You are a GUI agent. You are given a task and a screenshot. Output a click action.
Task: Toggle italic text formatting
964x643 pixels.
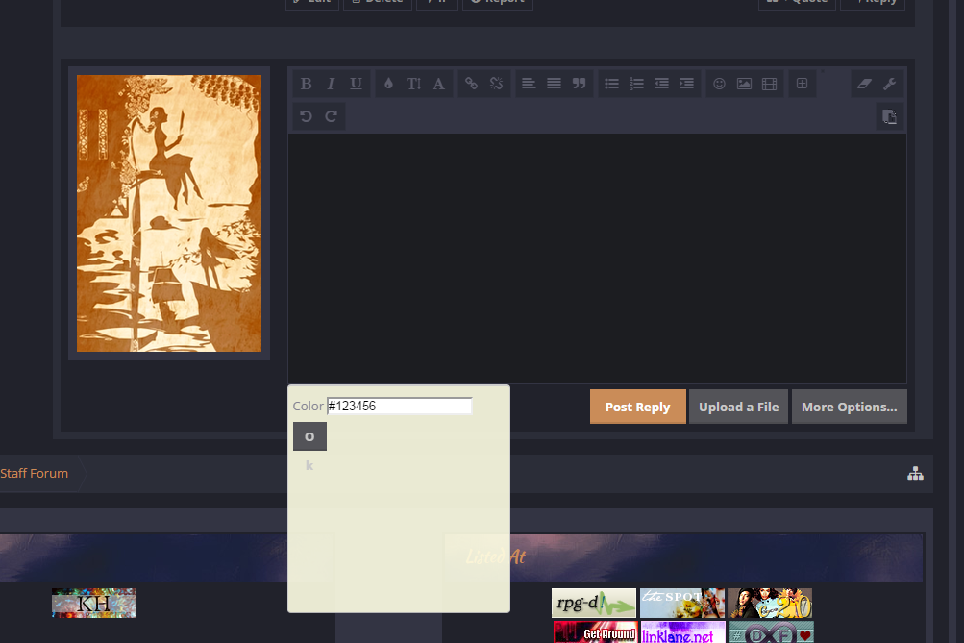click(331, 84)
